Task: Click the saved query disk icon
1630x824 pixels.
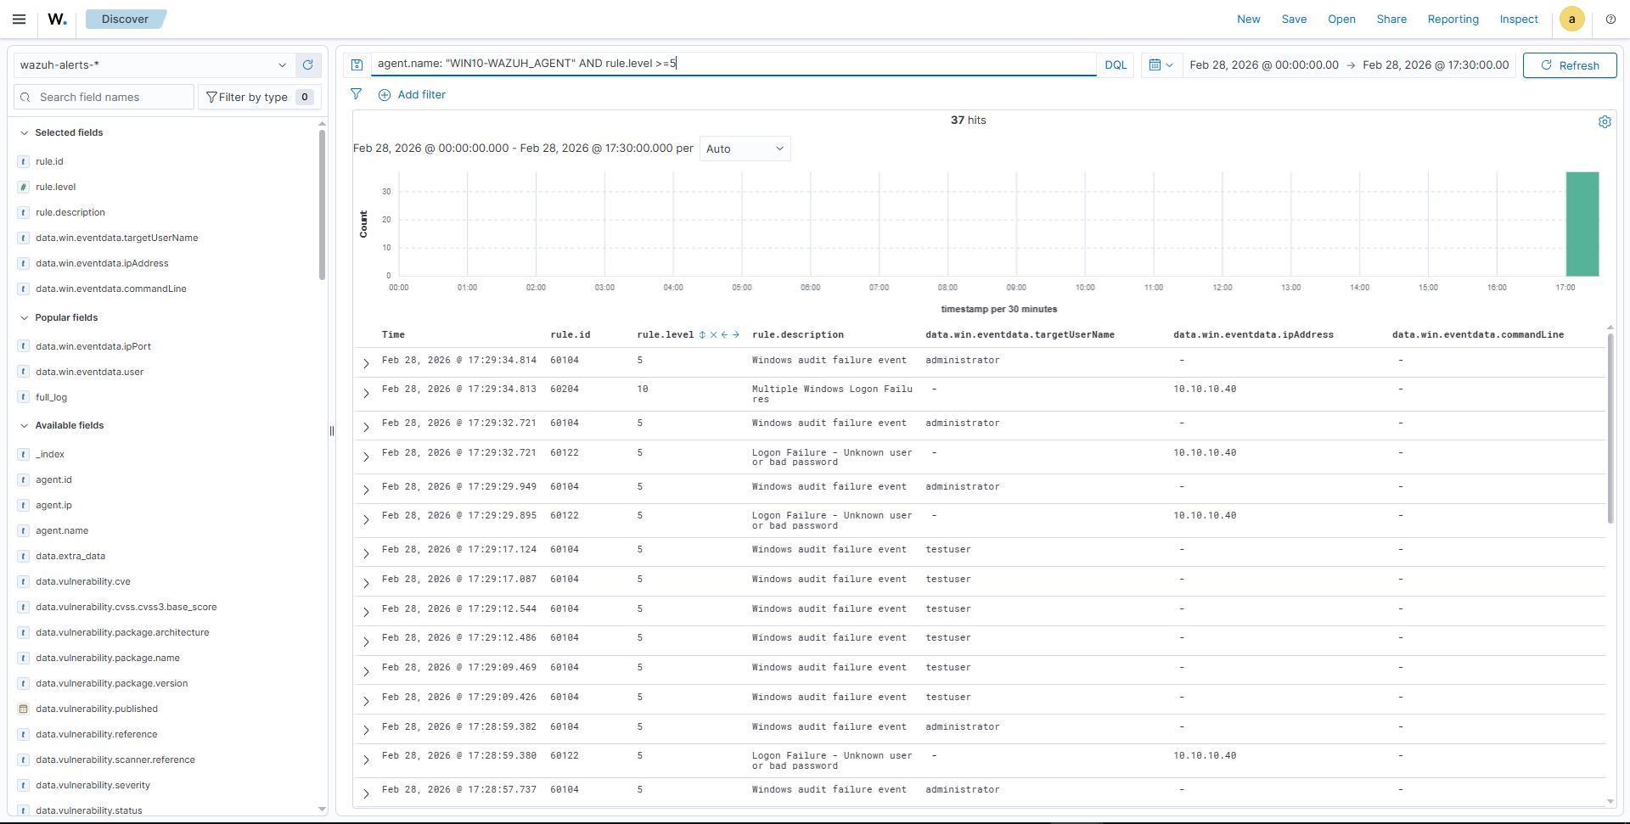Action: pyautogui.click(x=357, y=64)
